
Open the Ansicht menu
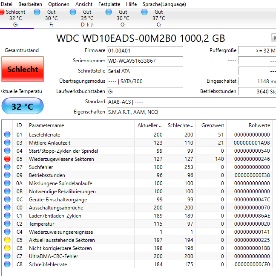[x=84, y=4]
